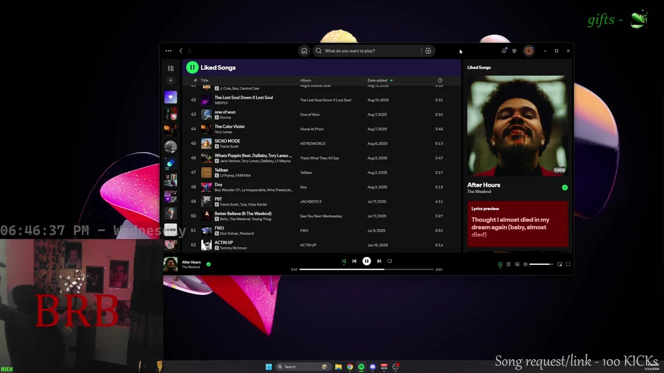Click the After Hours album cover in right panel
664x373 pixels.
[x=517, y=125]
